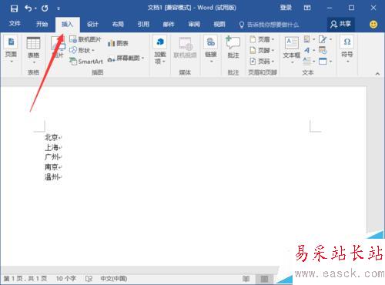Image resolution: width=385 pixels, height=285 pixels.
Task: Click the word count 10 个字
Action: pos(66,279)
